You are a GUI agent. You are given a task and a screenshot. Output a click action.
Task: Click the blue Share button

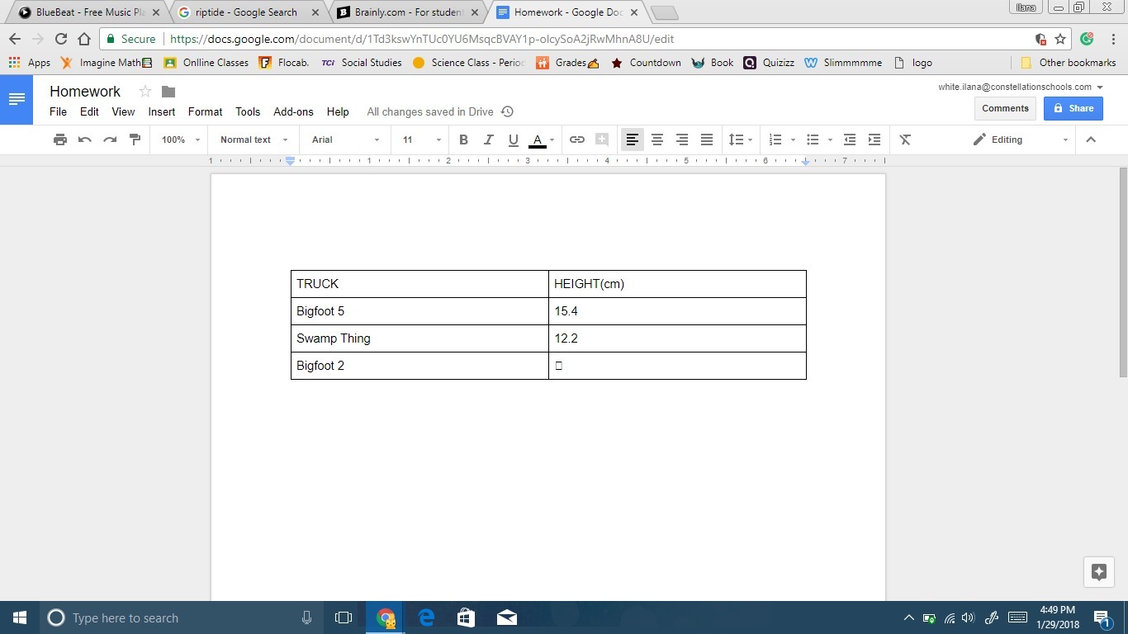(x=1073, y=108)
